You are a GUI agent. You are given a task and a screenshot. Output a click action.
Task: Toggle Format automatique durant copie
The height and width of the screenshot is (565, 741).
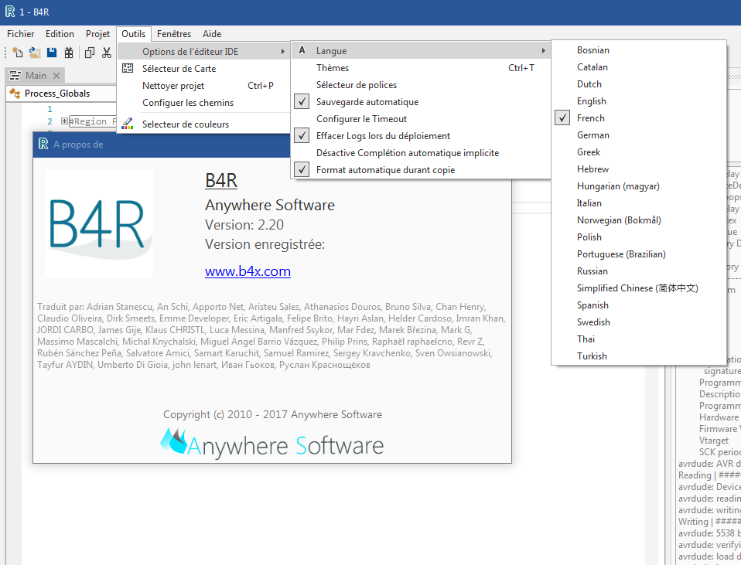[302, 169]
